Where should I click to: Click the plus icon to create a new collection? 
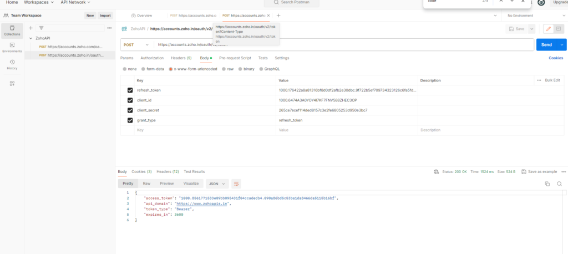pyautogui.click(x=31, y=27)
